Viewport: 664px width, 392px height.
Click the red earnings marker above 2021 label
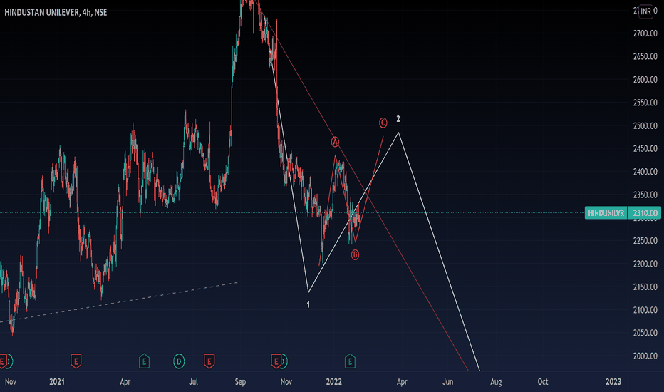pos(76,361)
